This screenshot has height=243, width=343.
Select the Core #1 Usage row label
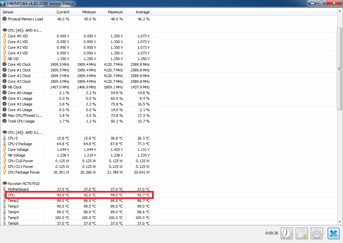click(20, 98)
